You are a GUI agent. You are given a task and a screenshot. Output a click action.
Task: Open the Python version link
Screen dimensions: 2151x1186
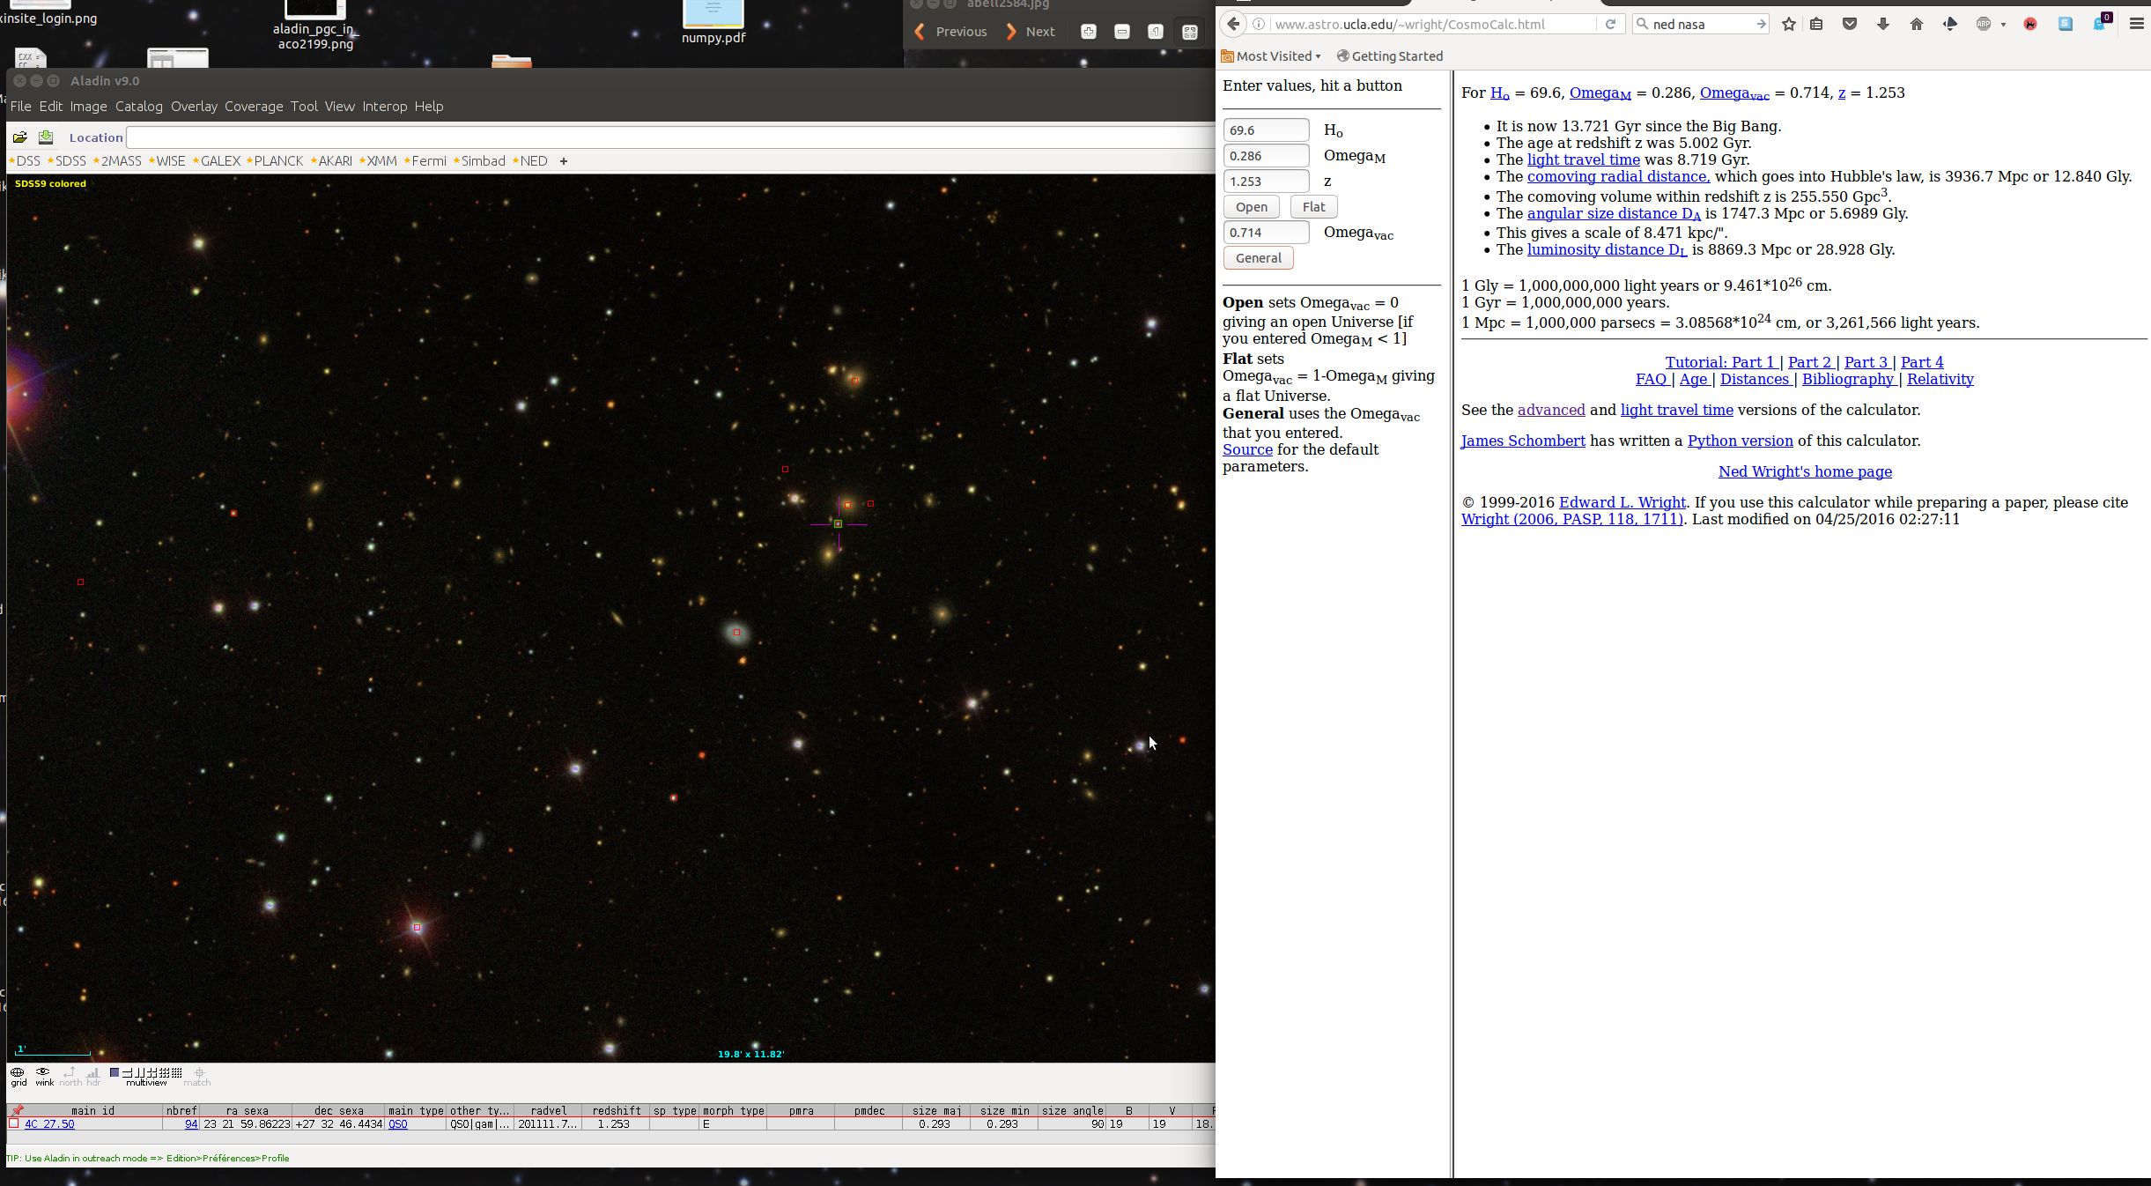[1740, 441]
